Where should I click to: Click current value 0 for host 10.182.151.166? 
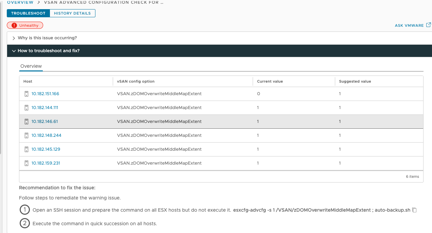pos(258,94)
